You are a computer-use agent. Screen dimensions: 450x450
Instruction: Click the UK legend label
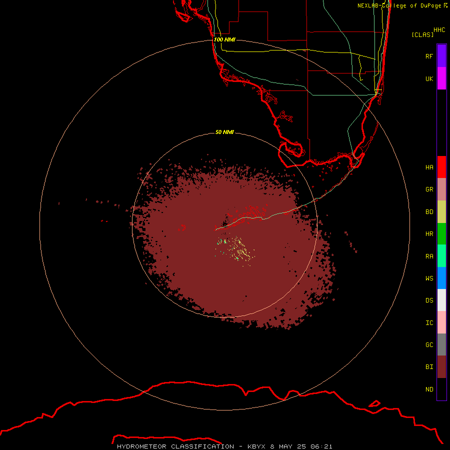[x=429, y=78]
